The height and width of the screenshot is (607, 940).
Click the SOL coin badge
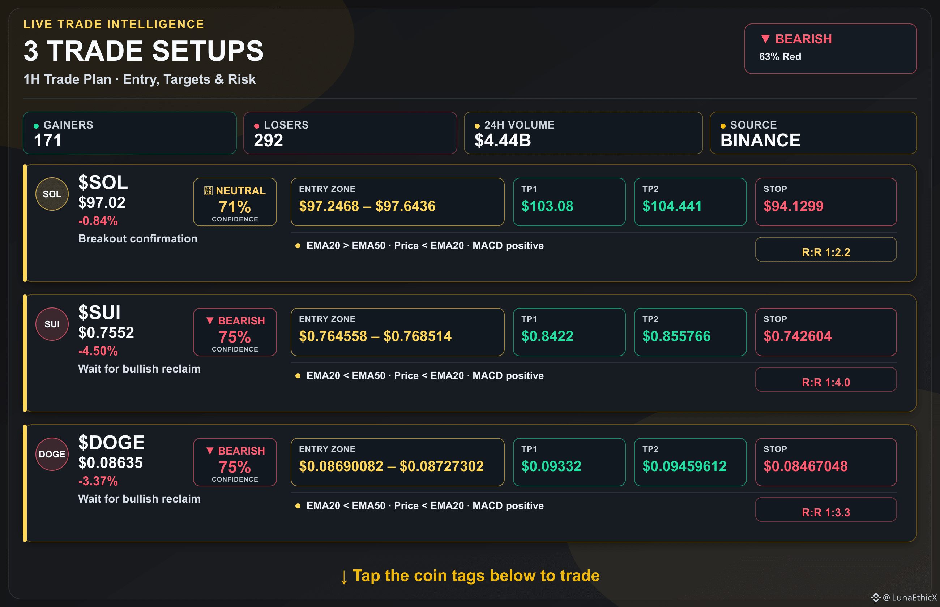coord(52,194)
